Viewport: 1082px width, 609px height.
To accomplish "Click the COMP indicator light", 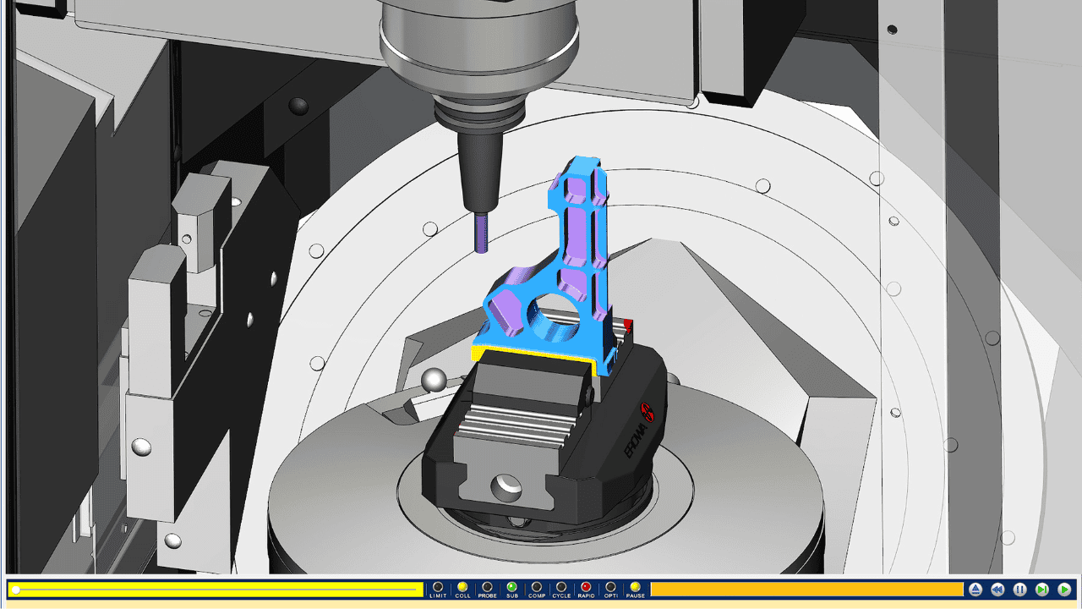I will coord(537,586).
